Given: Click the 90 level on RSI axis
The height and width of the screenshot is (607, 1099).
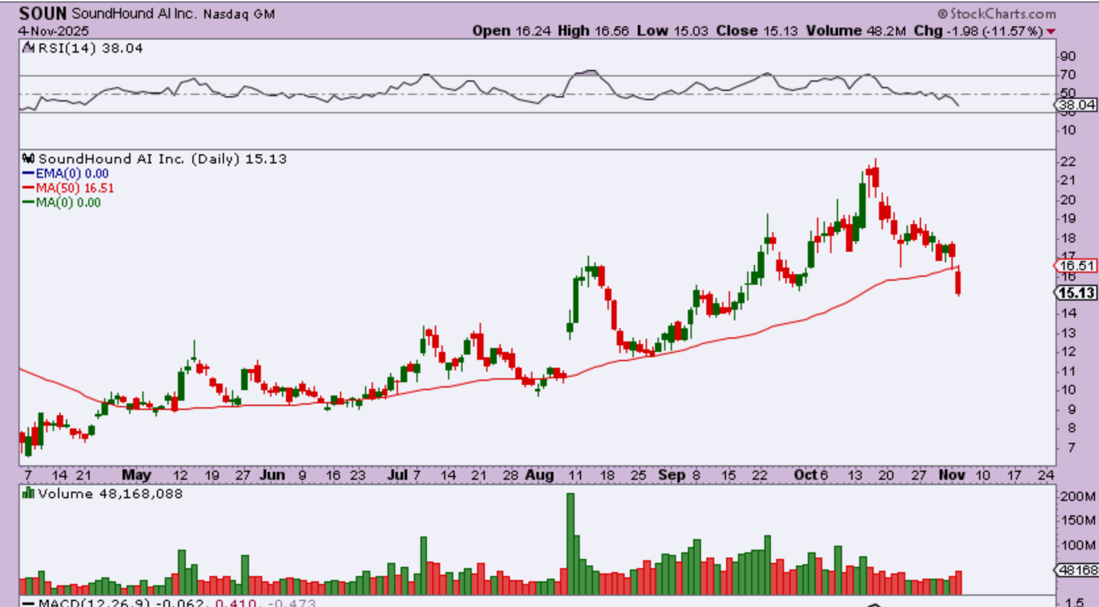Looking at the screenshot, I should (x=1068, y=57).
